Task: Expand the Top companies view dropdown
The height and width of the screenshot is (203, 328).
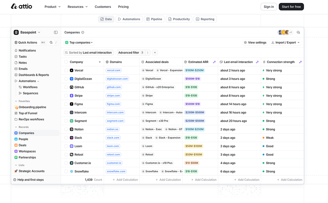Action: point(79,43)
